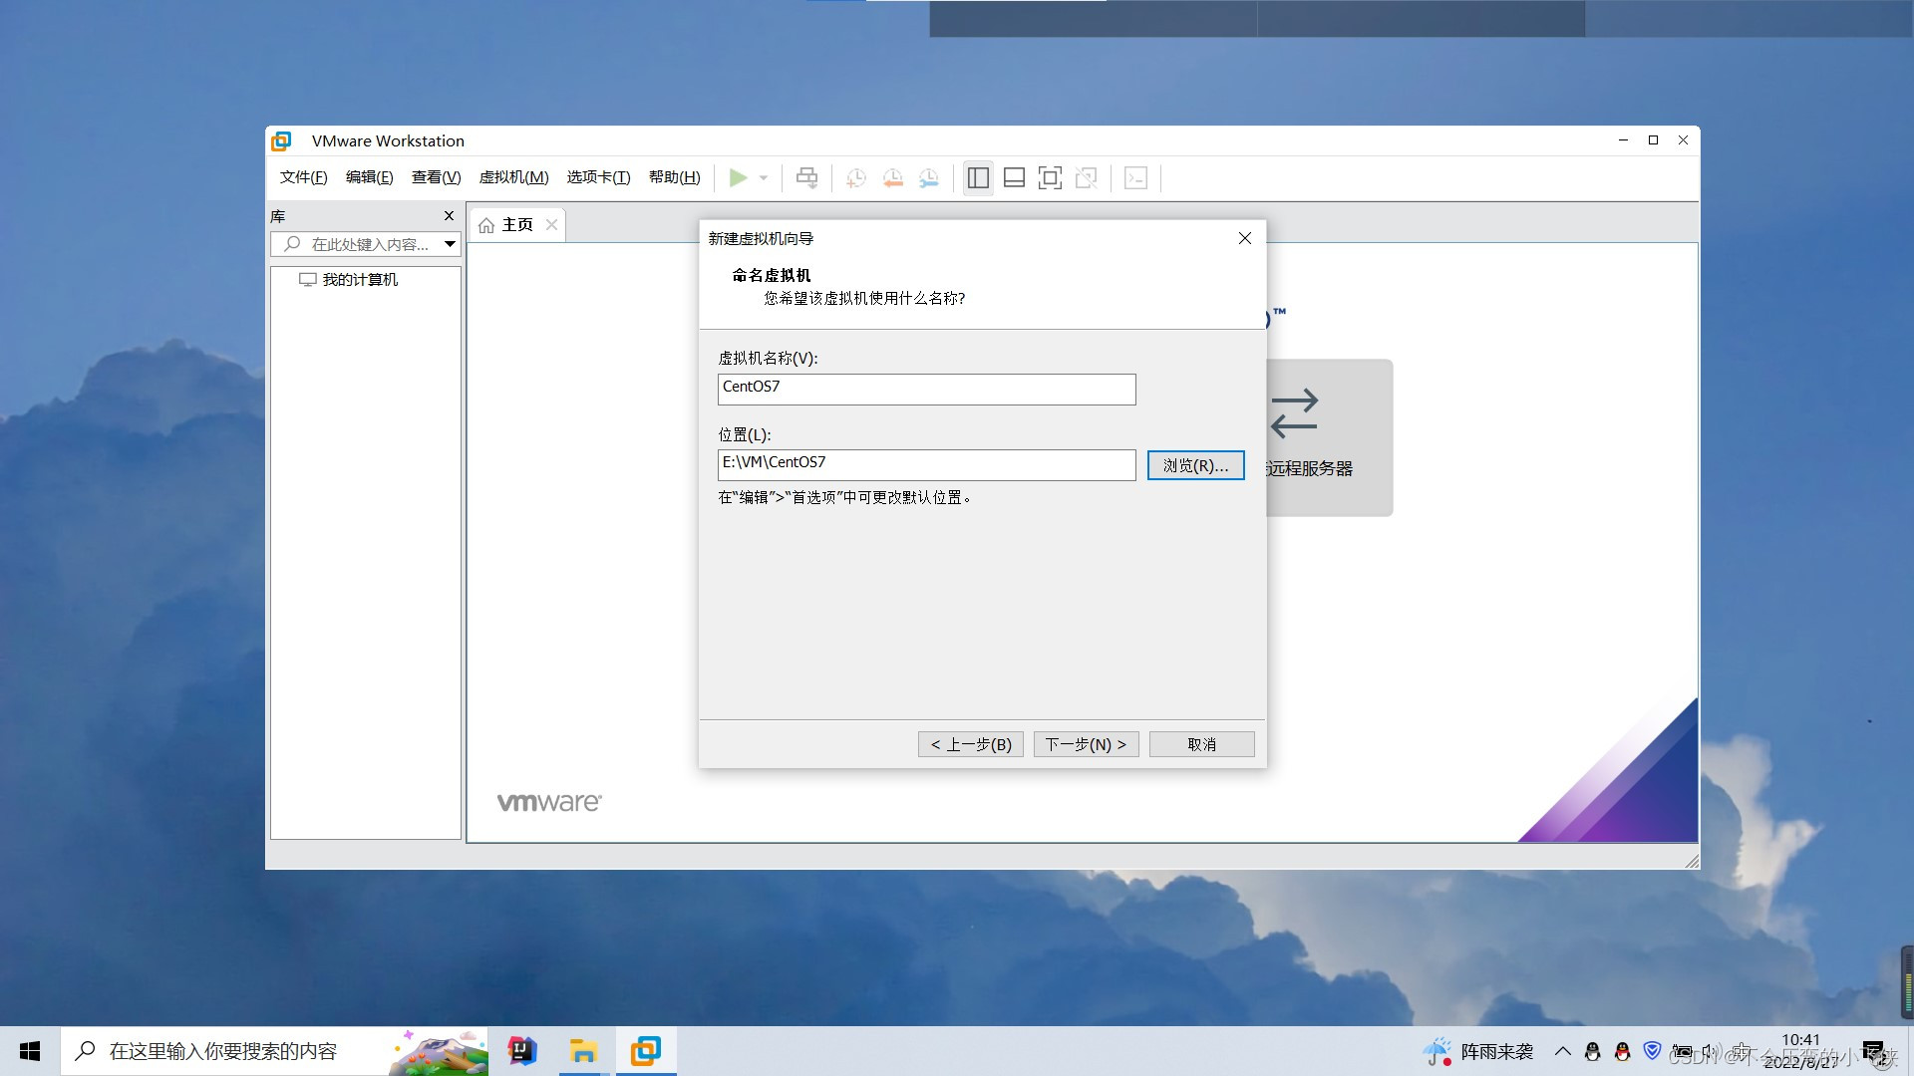
Task: Select 我的计算机 in library tree
Action: 349,280
